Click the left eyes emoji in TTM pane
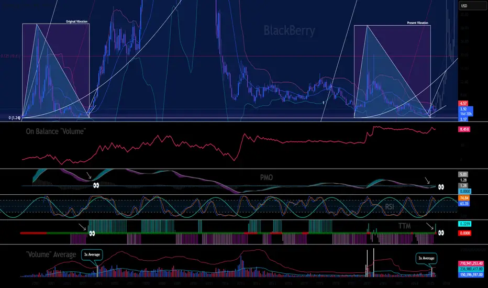 (92, 233)
